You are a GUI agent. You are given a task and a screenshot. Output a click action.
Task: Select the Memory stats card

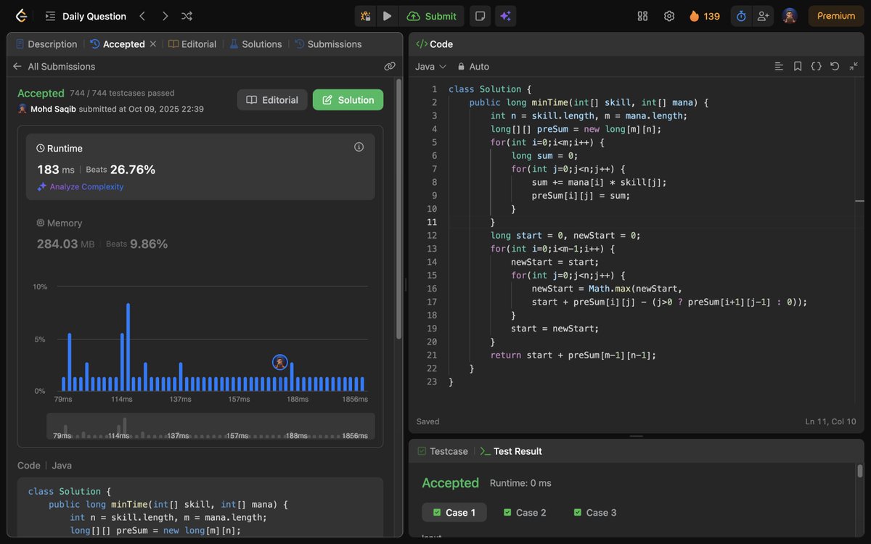(200, 234)
